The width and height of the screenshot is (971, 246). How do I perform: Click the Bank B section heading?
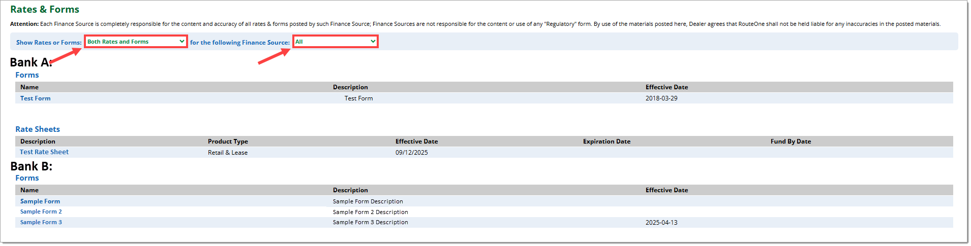32,166
